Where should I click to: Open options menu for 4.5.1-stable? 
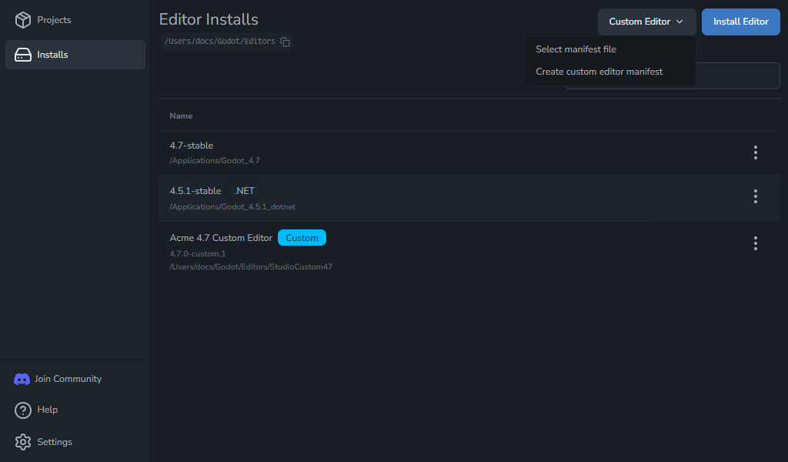click(x=756, y=196)
